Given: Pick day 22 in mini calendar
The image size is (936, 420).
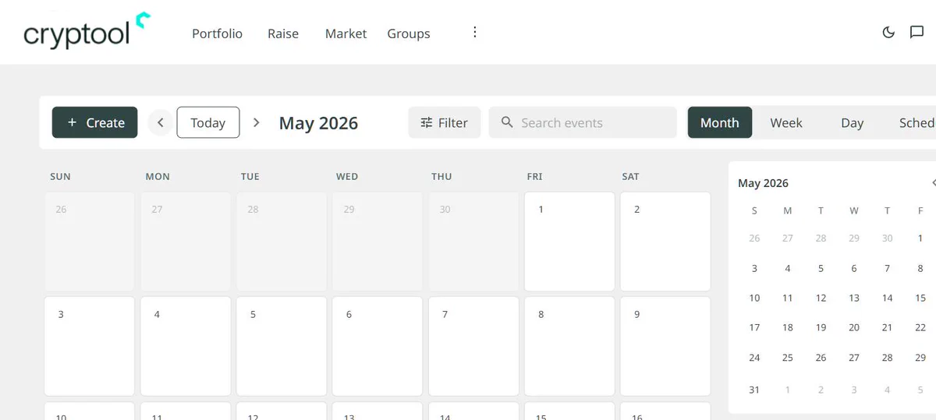Looking at the screenshot, I should [x=920, y=327].
